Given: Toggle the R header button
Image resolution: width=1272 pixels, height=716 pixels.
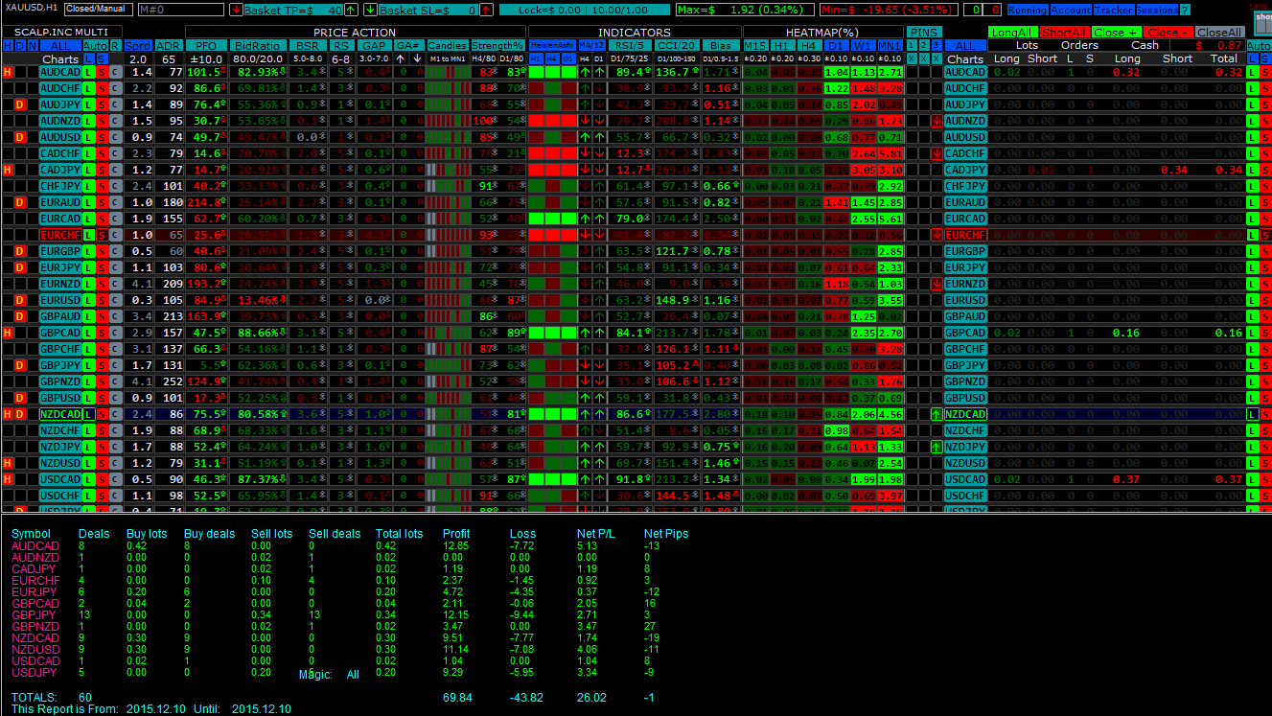Looking at the screenshot, I should [x=115, y=45].
